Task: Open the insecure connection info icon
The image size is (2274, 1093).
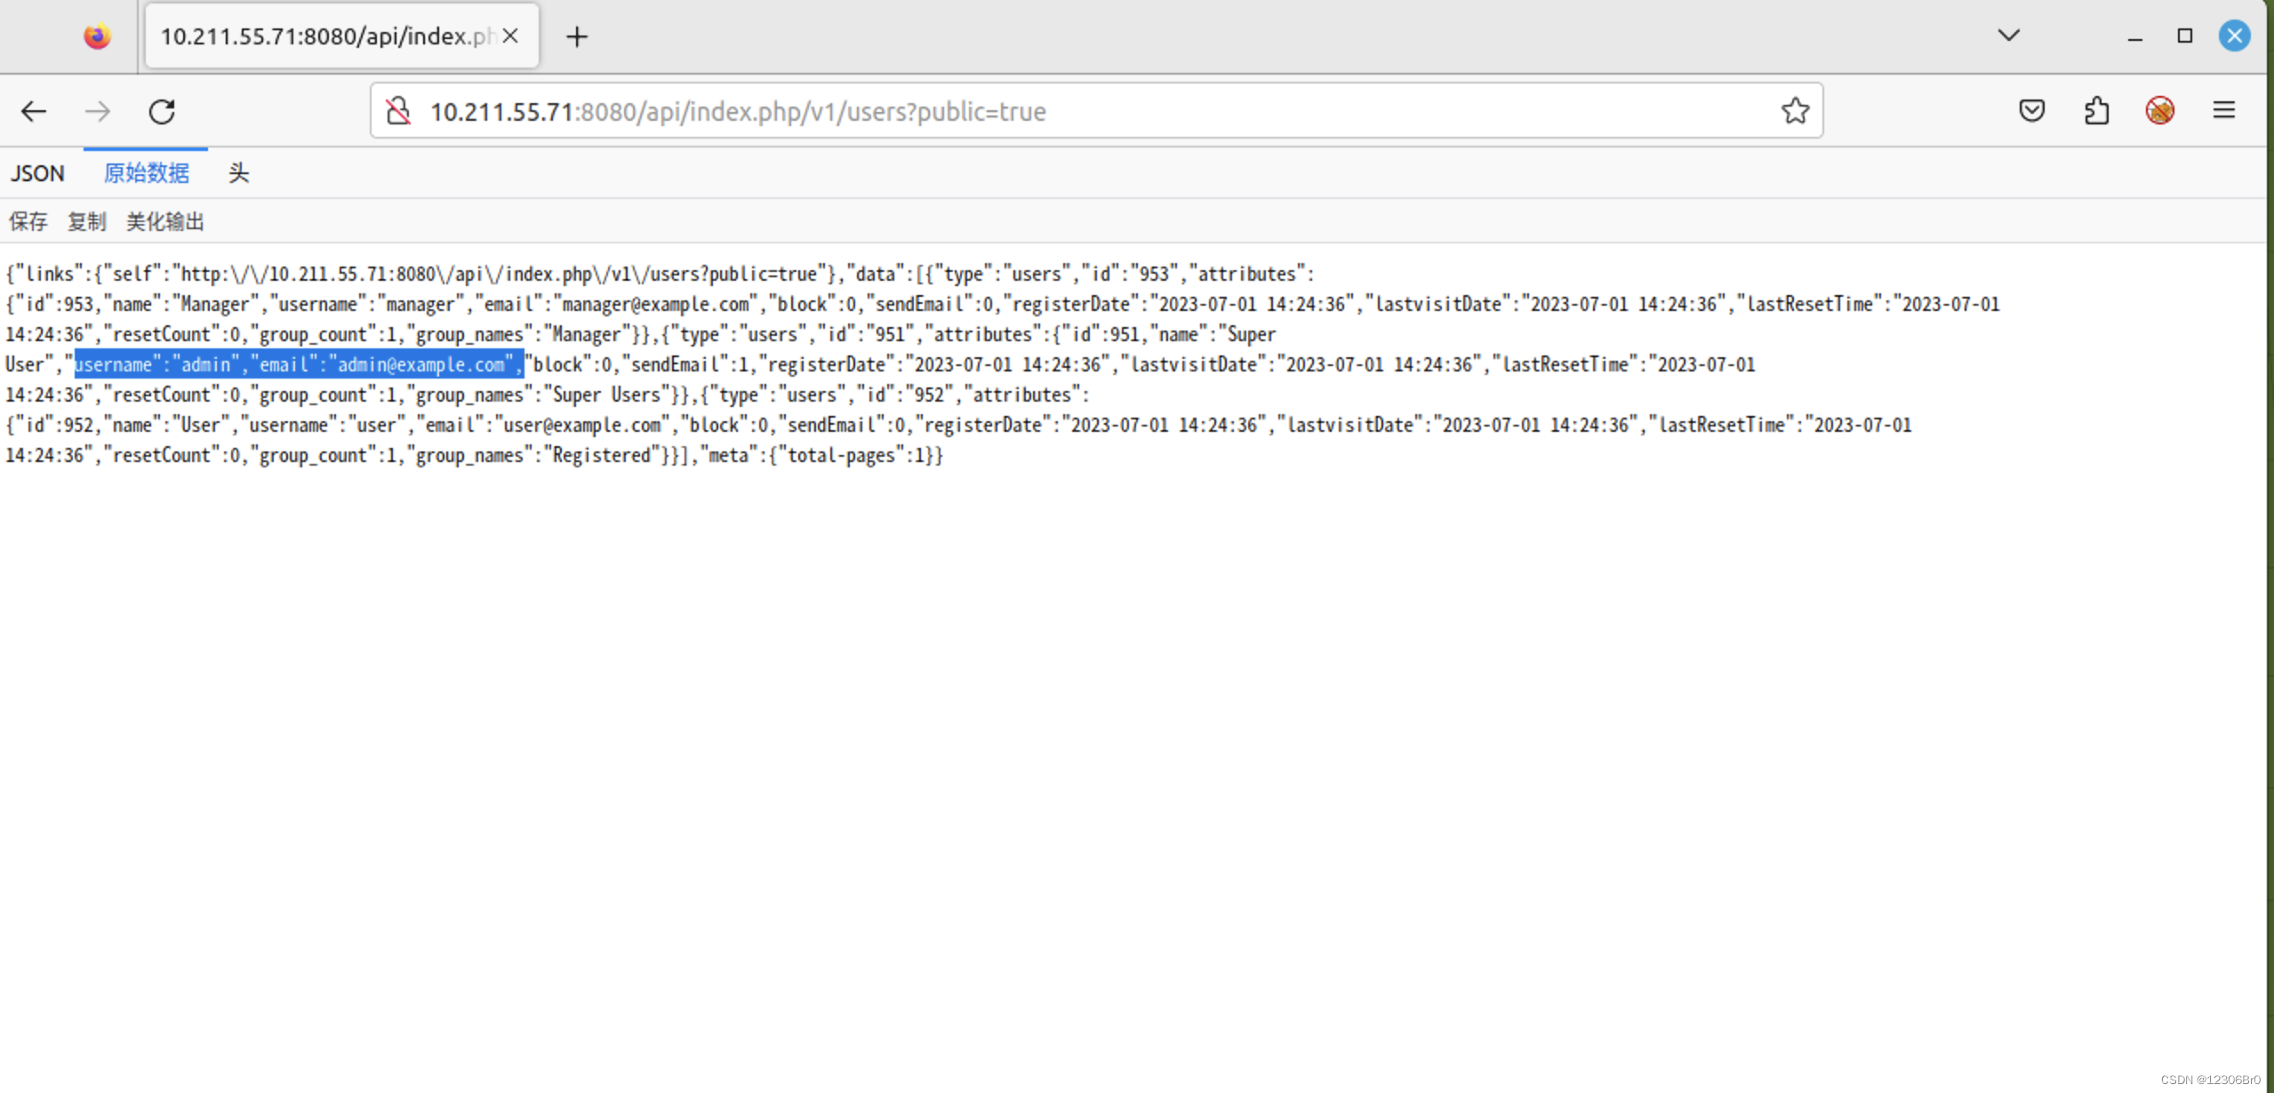Action: point(398,111)
